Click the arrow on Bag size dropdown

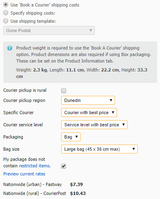point(134,149)
